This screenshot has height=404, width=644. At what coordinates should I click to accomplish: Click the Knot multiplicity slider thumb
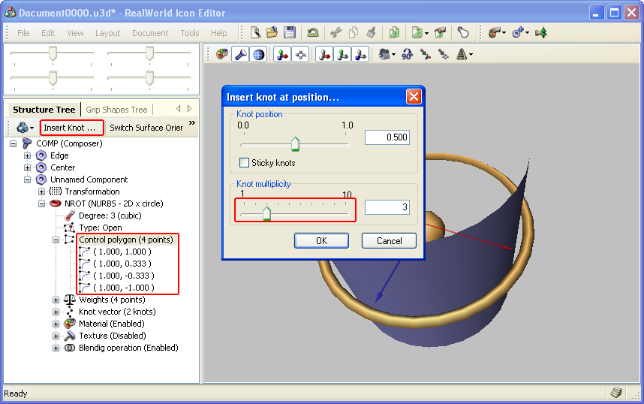266,214
